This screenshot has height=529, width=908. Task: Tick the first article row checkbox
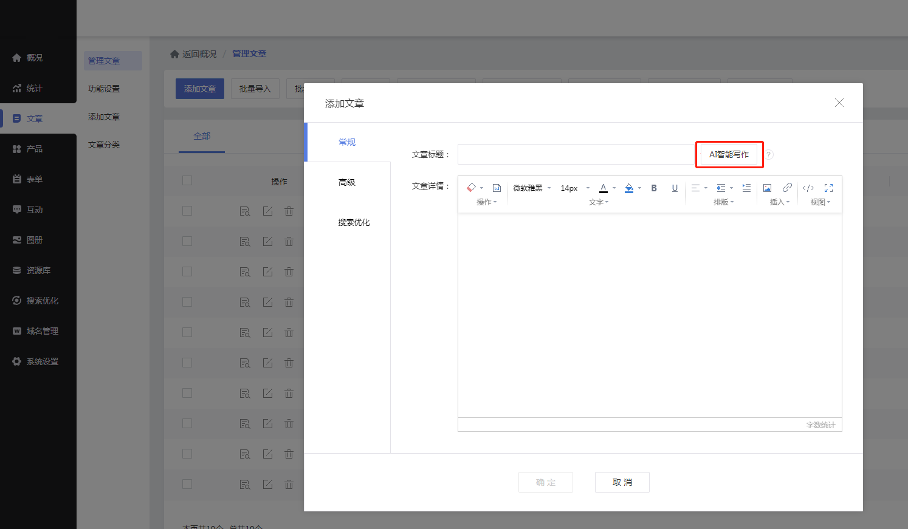pos(187,211)
